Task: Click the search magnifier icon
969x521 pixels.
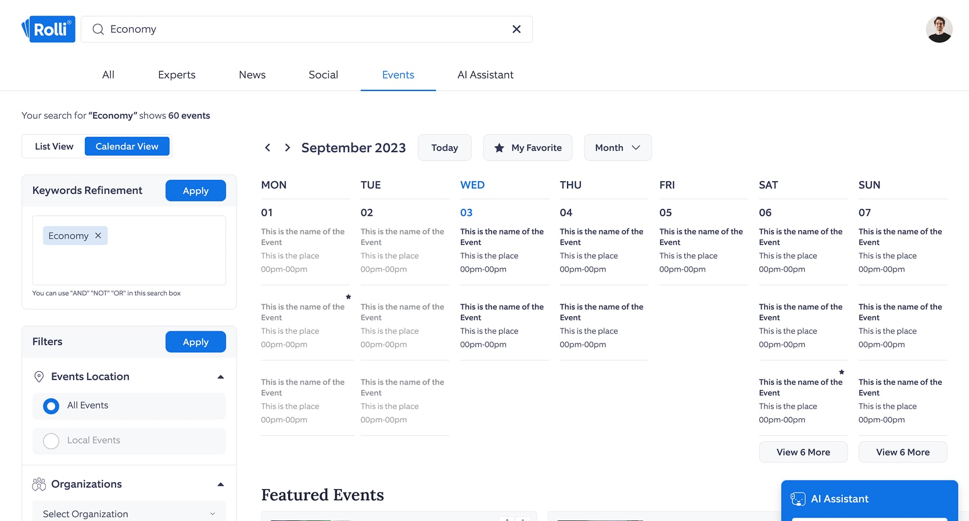Action: point(98,29)
